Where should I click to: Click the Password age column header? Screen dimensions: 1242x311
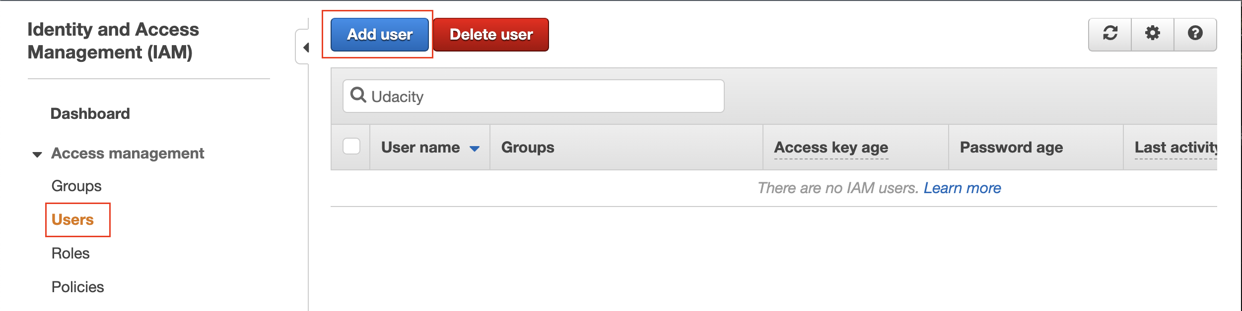[1011, 147]
